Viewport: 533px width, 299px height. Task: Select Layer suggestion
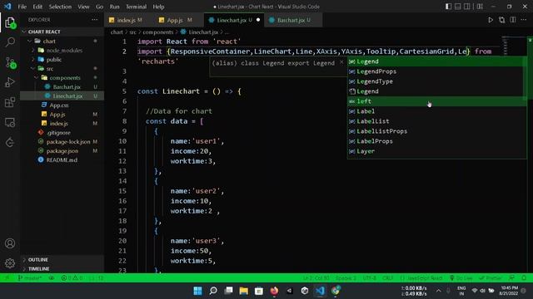[436, 151]
